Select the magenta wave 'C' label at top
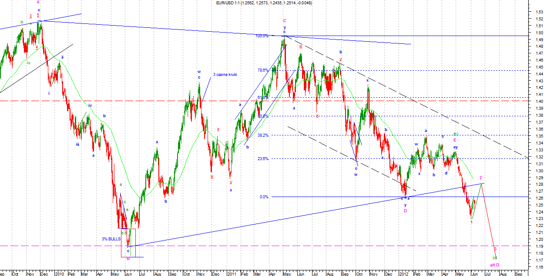This screenshot has width=544, height=276. (285, 20)
